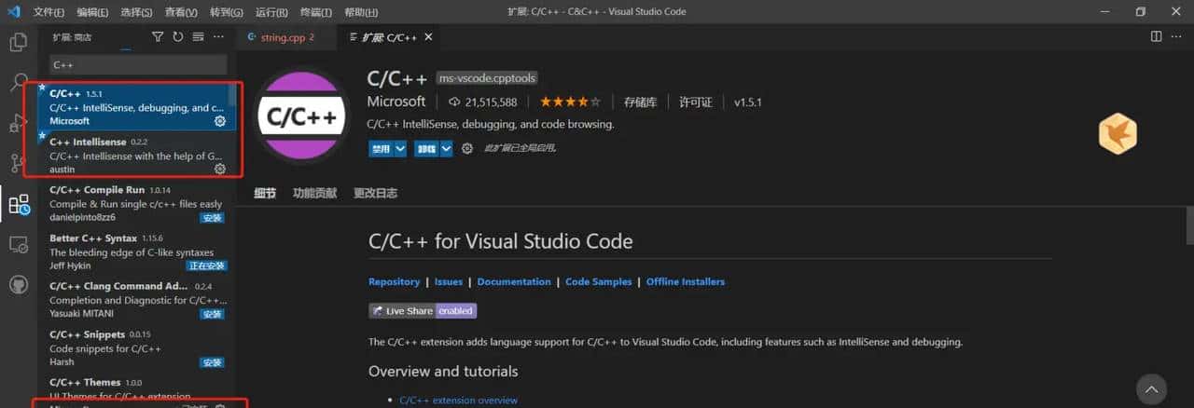Viewport: 1194px width, 408px height.
Task: Click the gear icon beside uninstall dropdown
Action: coord(467,148)
